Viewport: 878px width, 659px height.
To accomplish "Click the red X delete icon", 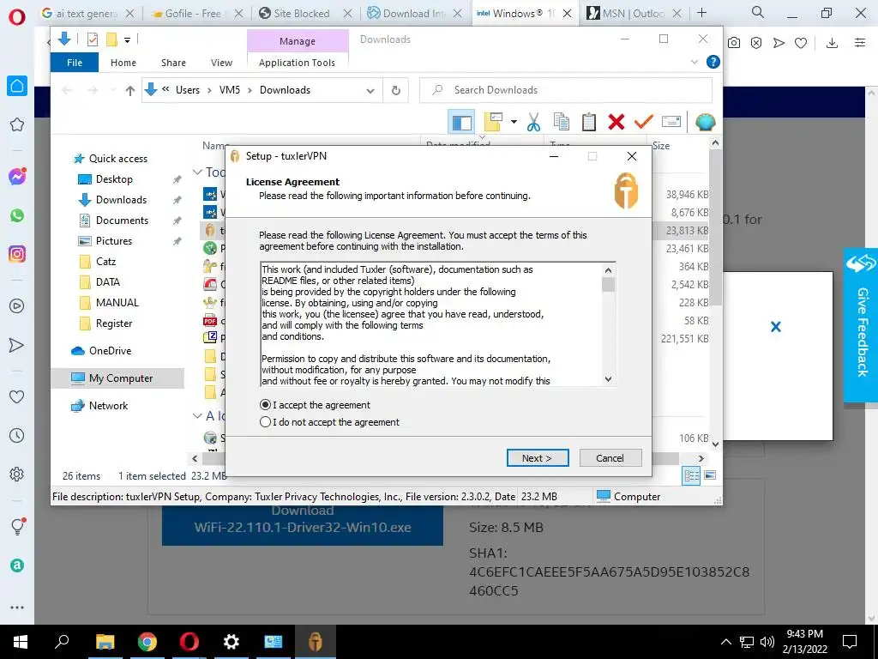I will pos(616,122).
